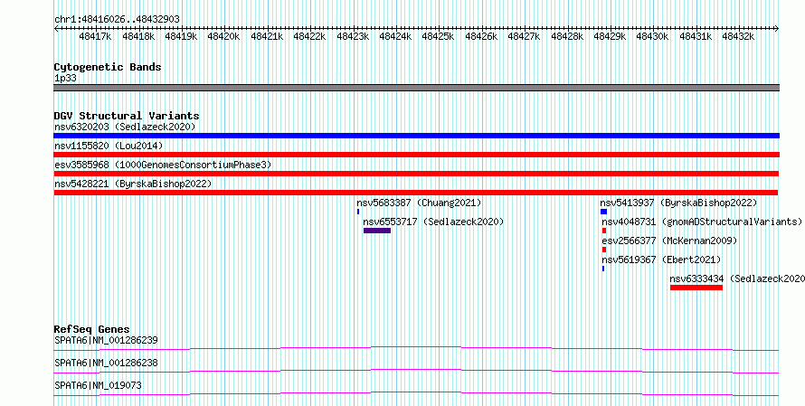The image size is (805, 406).
Task: Open the nsv4048731 (gnomADStructuralVariants) label
Action: tap(702, 222)
